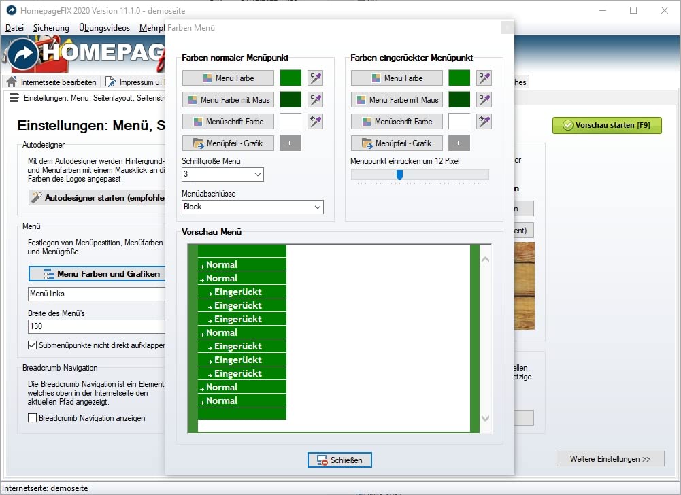This screenshot has height=495, width=681.
Task: Open Menüpfeil - Grafik for normal Menüpunkt
Action: click(x=228, y=143)
